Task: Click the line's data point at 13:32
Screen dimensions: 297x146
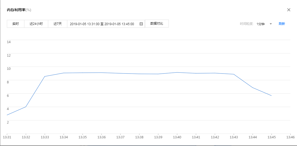Action: coord(26,107)
